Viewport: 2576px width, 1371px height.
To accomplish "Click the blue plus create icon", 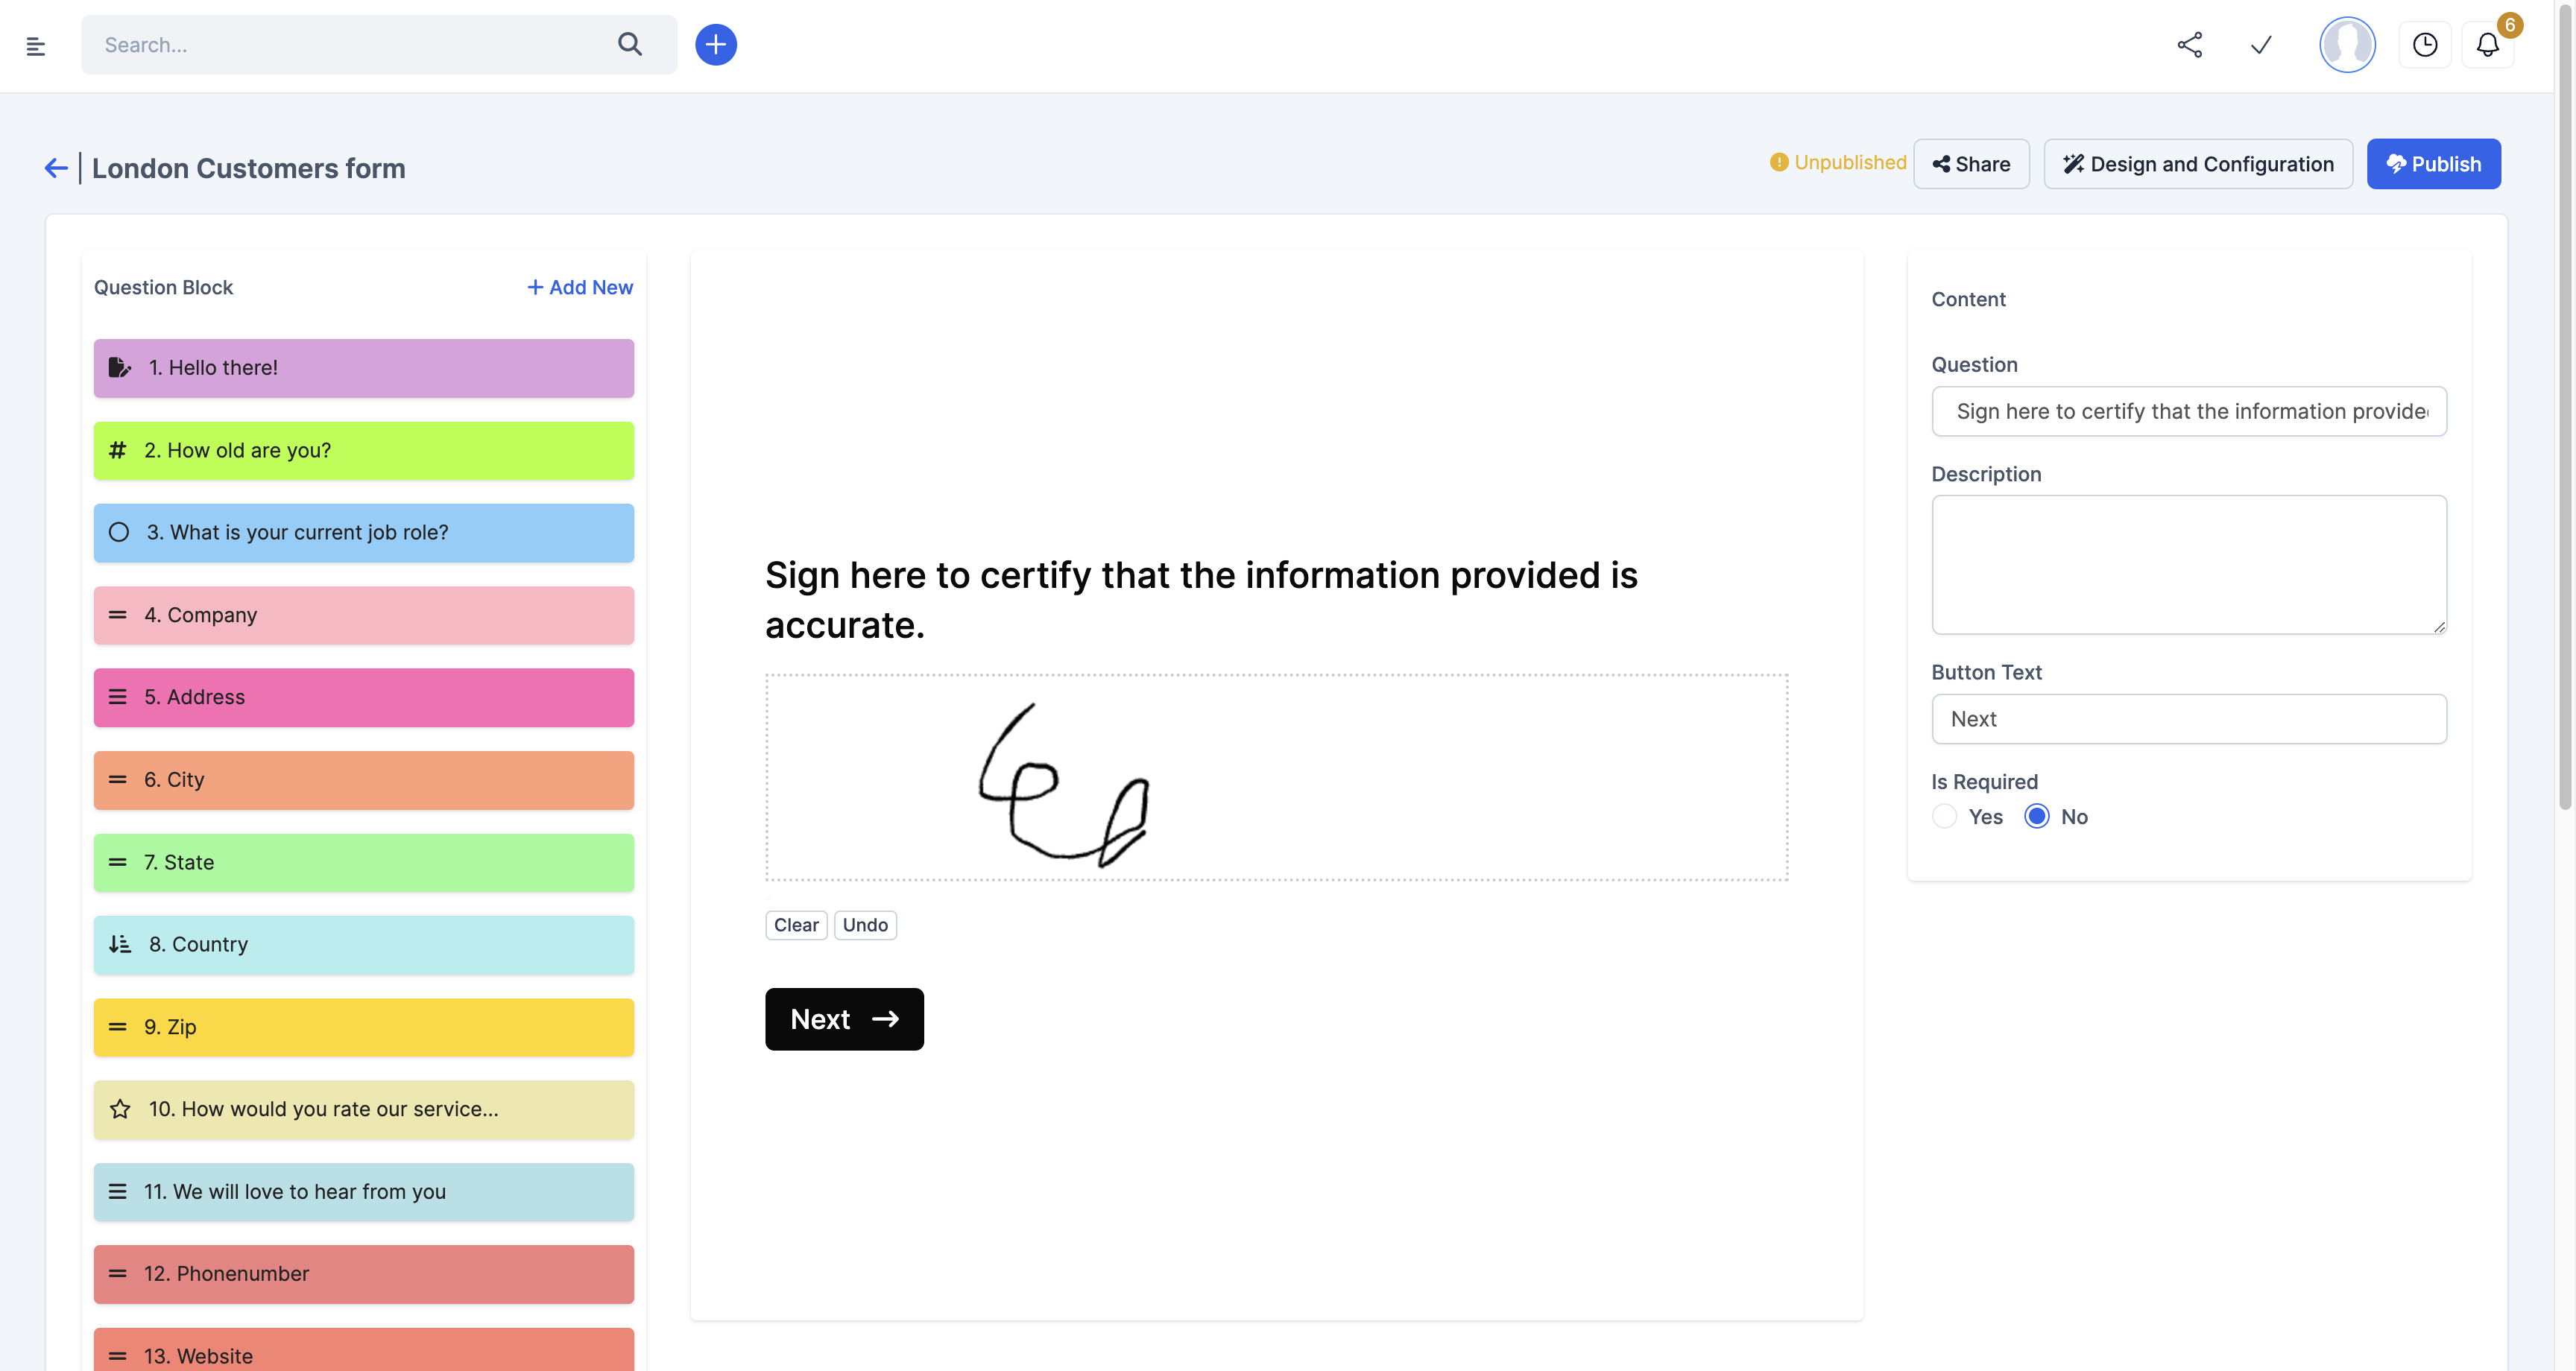I will tap(716, 45).
